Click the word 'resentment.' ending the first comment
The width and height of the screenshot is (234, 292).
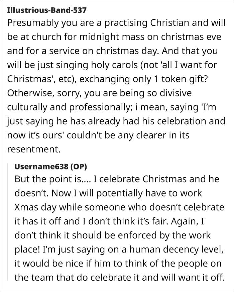(x=34, y=149)
